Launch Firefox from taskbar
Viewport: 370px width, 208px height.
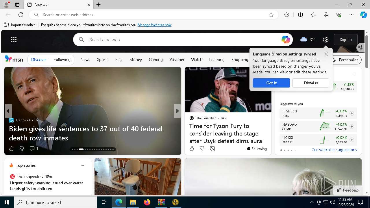click(x=147, y=202)
